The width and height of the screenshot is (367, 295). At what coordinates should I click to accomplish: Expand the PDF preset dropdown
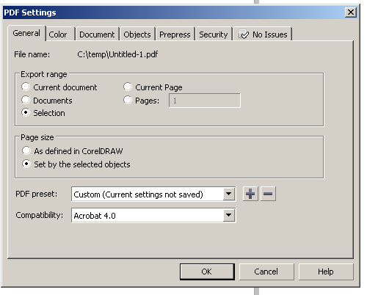pos(229,194)
